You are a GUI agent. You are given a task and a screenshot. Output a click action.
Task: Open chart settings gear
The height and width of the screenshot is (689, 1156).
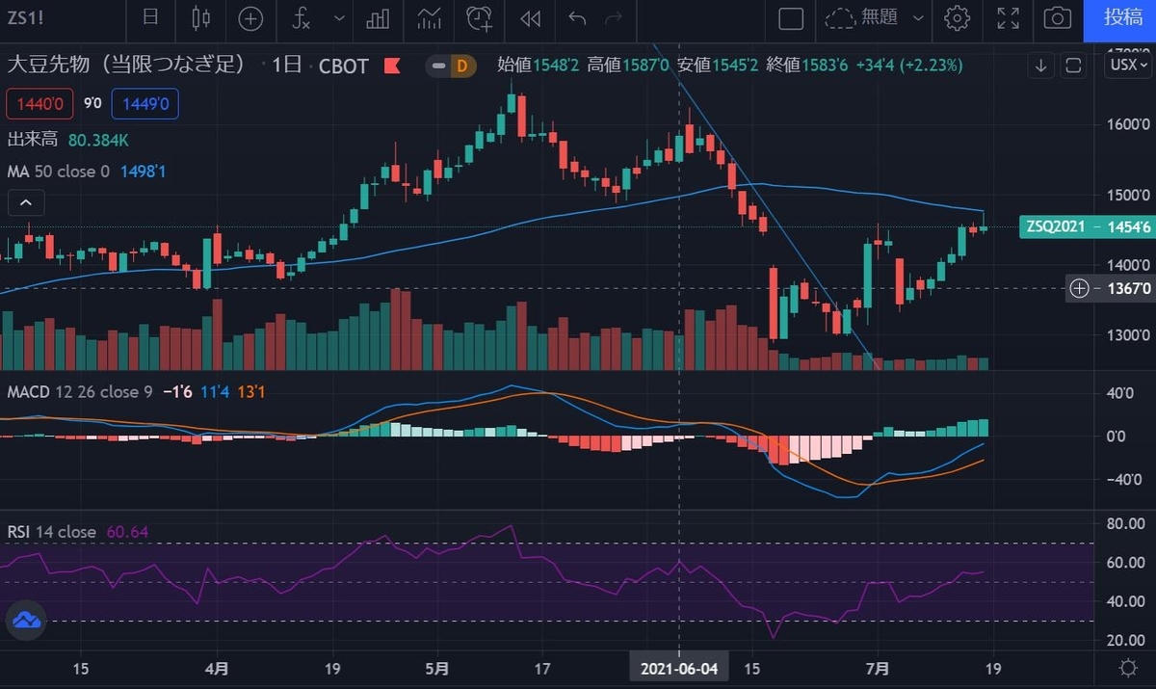coord(957,17)
